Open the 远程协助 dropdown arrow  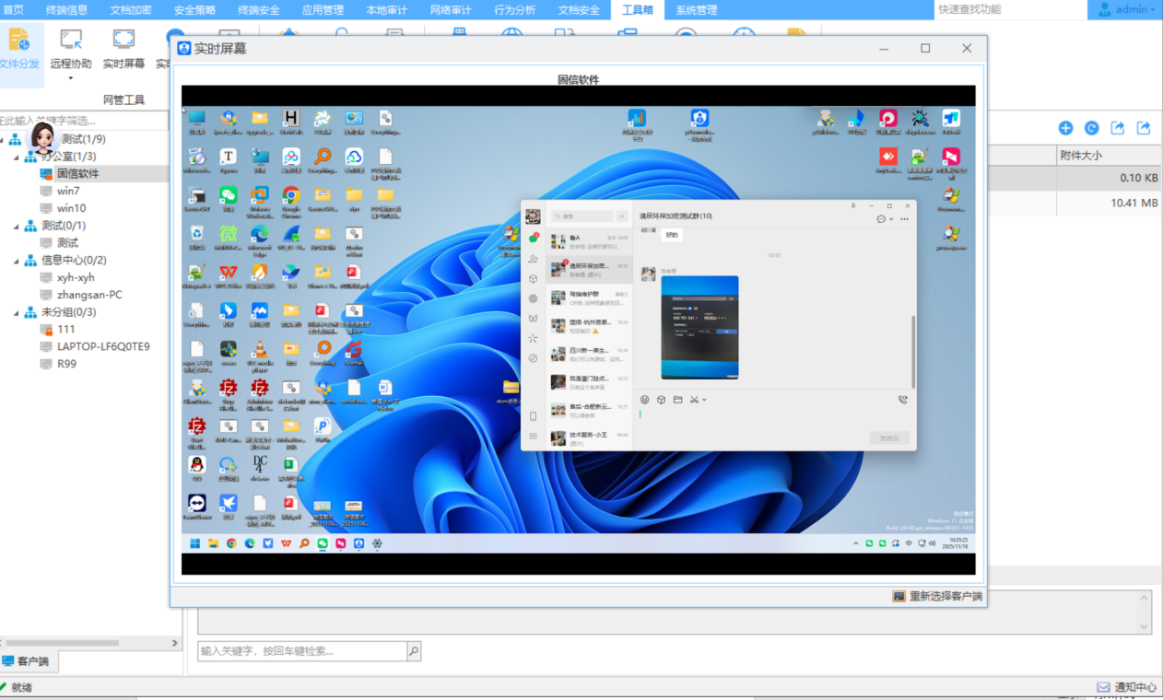coord(71,78)
